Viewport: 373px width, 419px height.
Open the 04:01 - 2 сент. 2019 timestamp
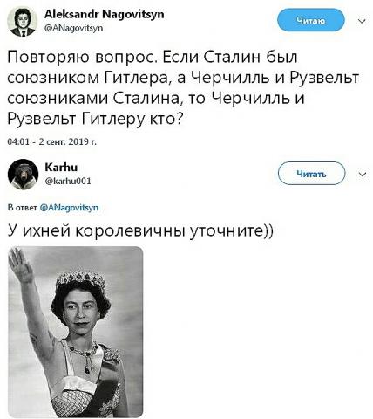click(x=52, y=141)
